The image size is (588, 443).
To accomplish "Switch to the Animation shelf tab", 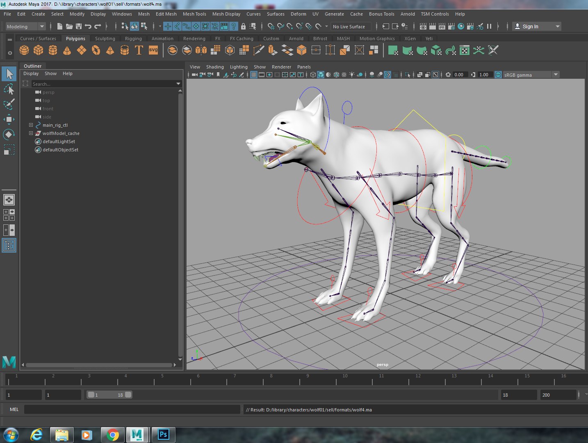I will point(162,39).
